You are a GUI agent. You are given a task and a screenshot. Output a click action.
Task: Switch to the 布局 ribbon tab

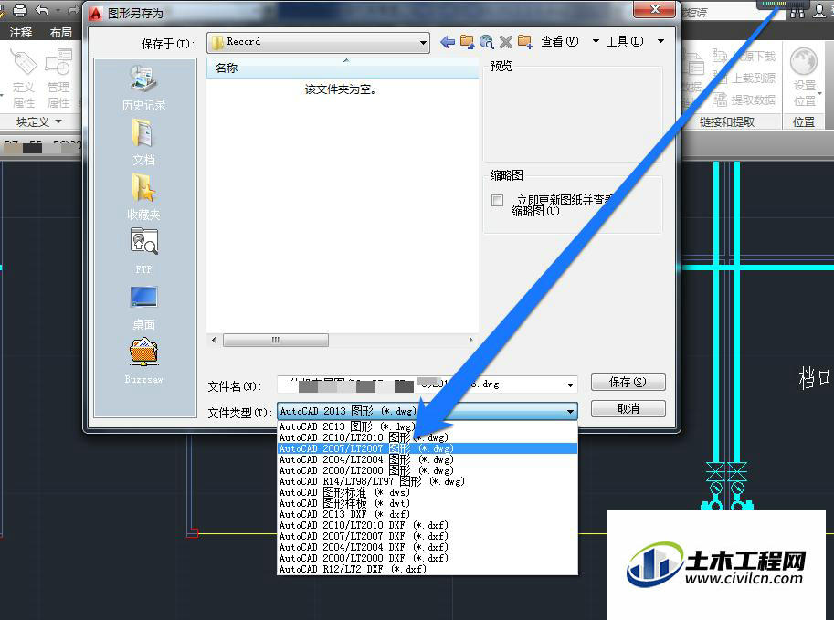tap(61, 33)
